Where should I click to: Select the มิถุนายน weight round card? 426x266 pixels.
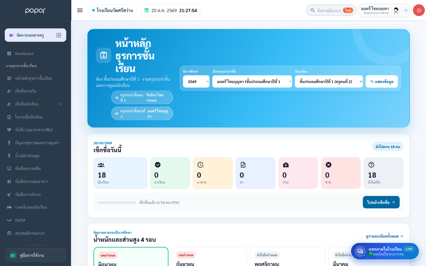131,257
